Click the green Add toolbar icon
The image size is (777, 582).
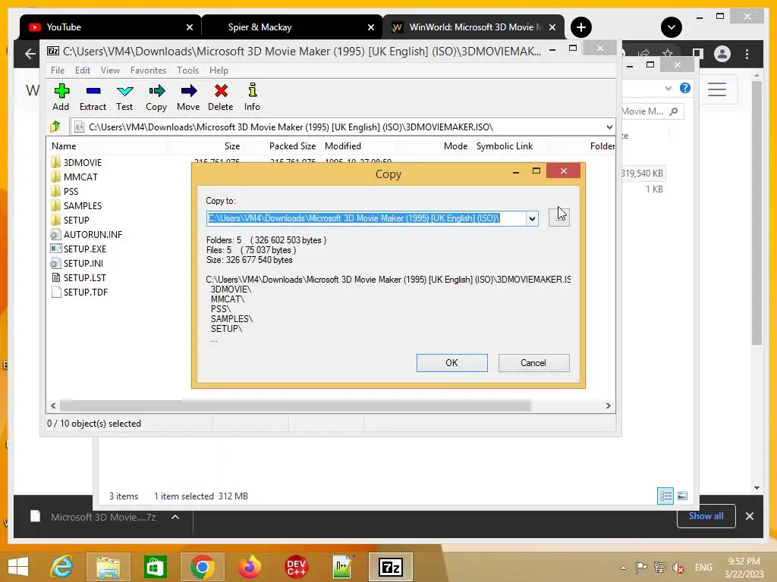(61, 91)
